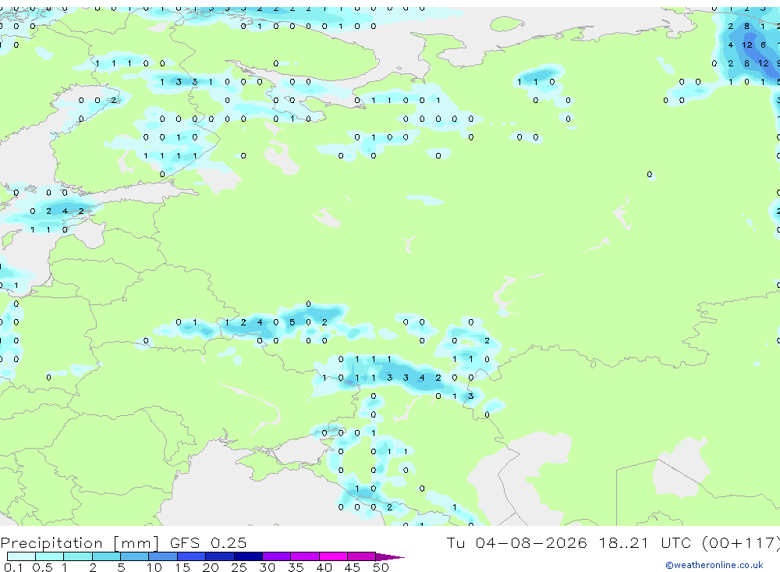Viewport: 780px width, 572px height.
Task: Pick the magenta swatch between 40 and 45
Action: click(333, 556)
